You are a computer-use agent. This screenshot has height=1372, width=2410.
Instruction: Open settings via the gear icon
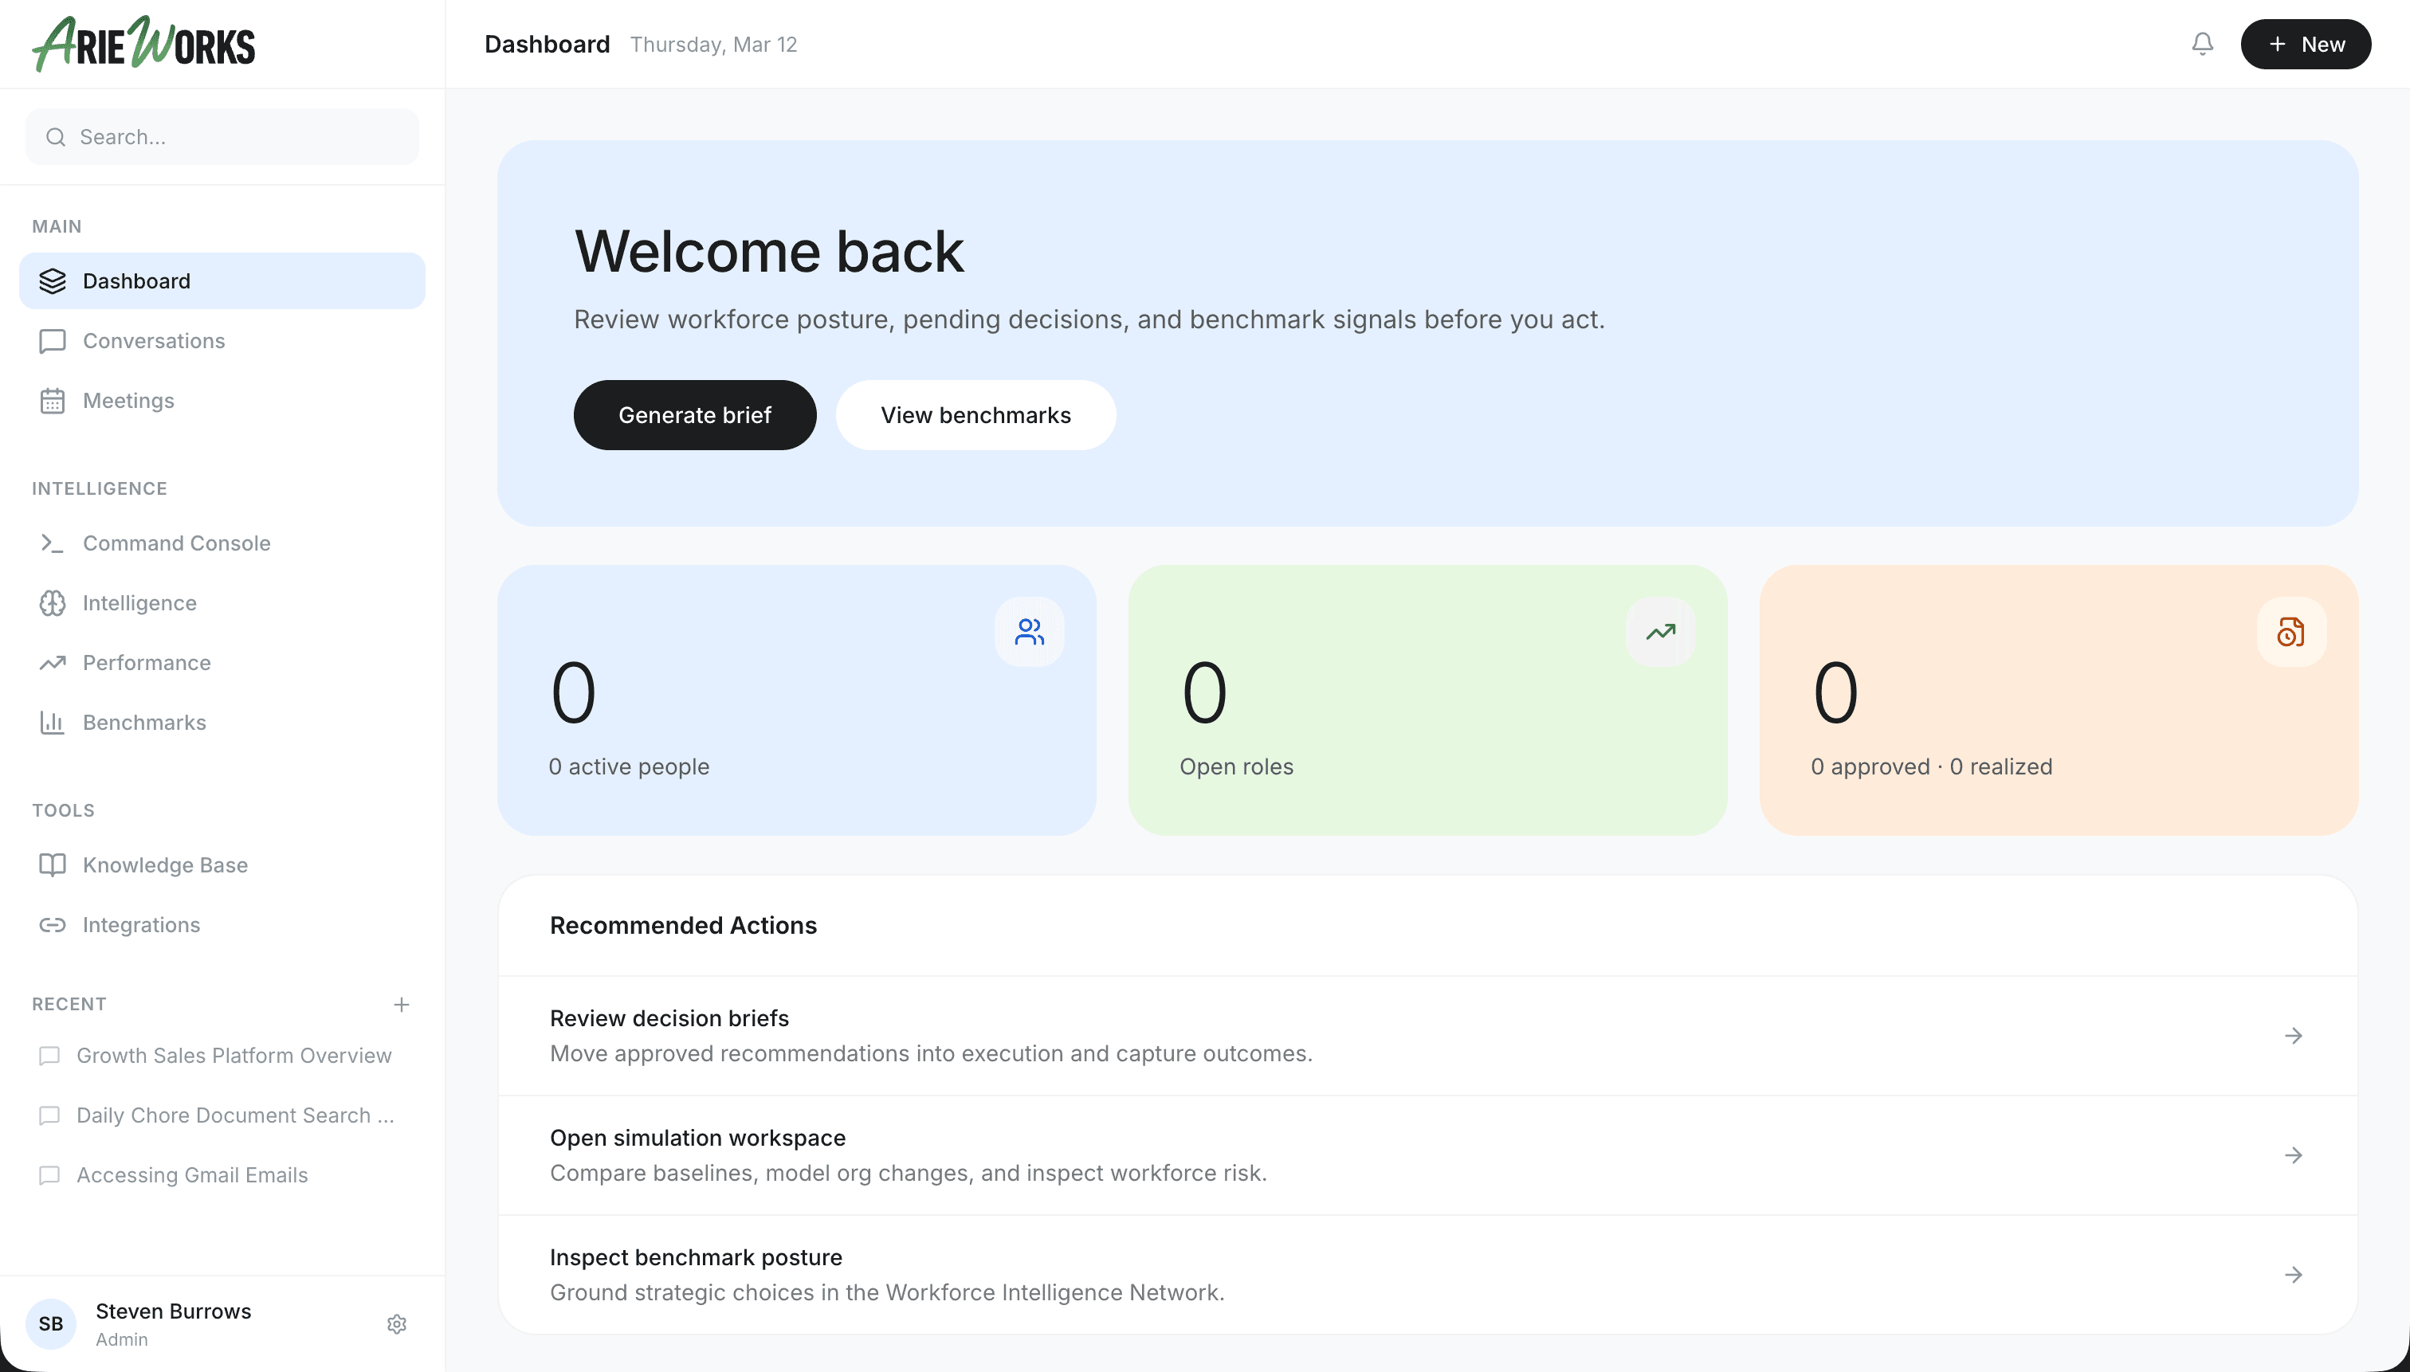[396, 1323]
